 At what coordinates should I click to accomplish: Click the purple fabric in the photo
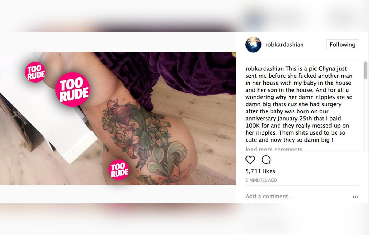166,69
